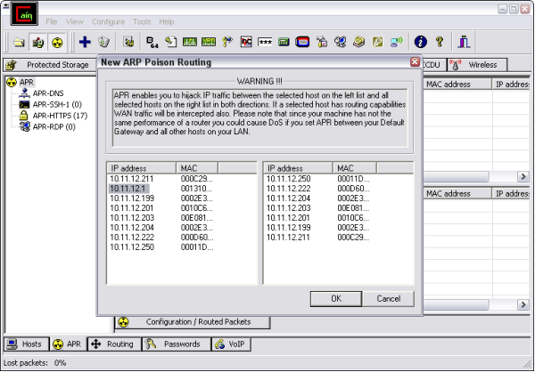This screenshot has height=372, width=535.
Task: Open the Configure menu
Action: (x=108, y=21)
